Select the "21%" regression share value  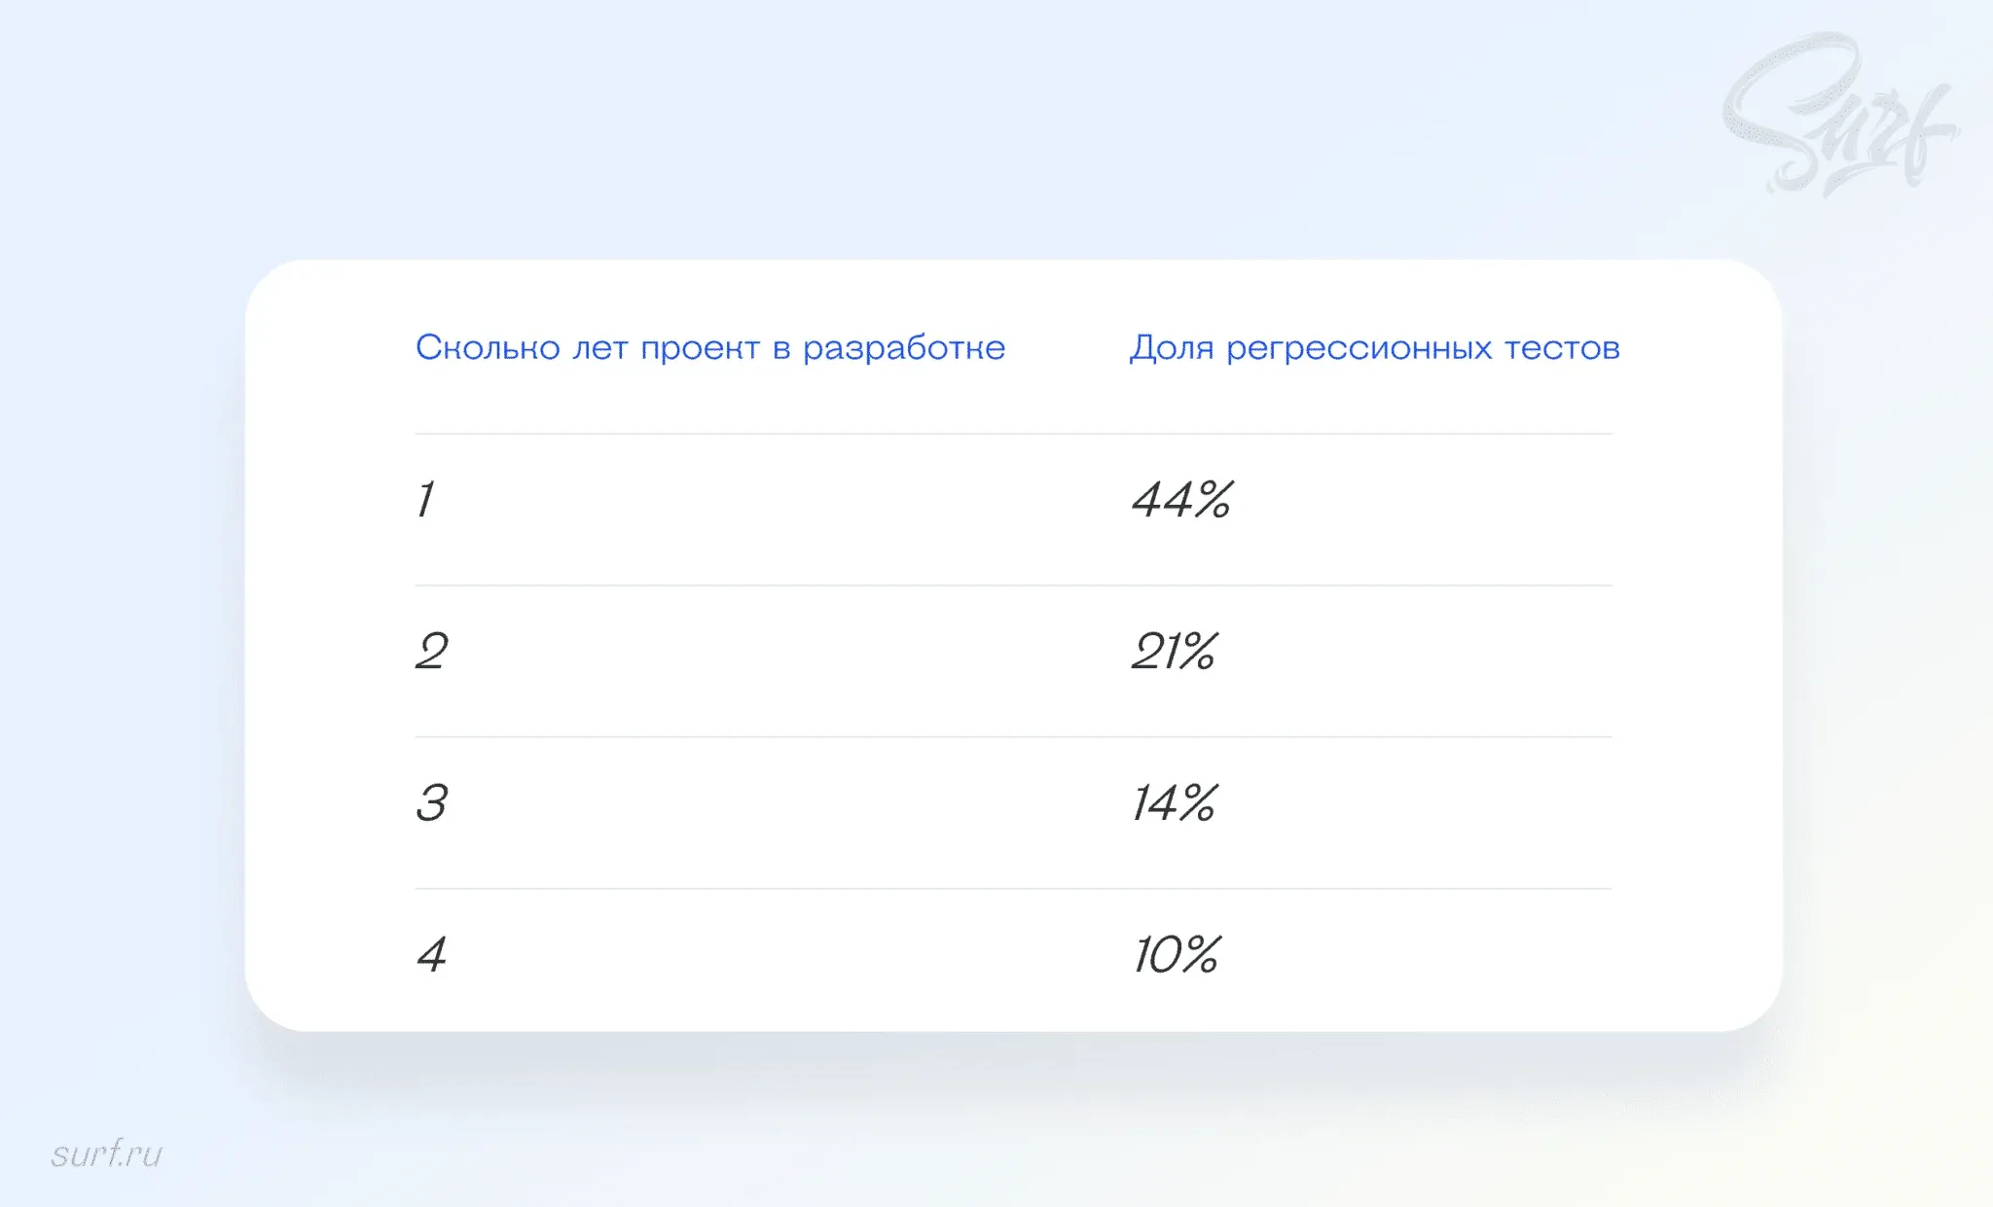click(x=1174, y=652)
